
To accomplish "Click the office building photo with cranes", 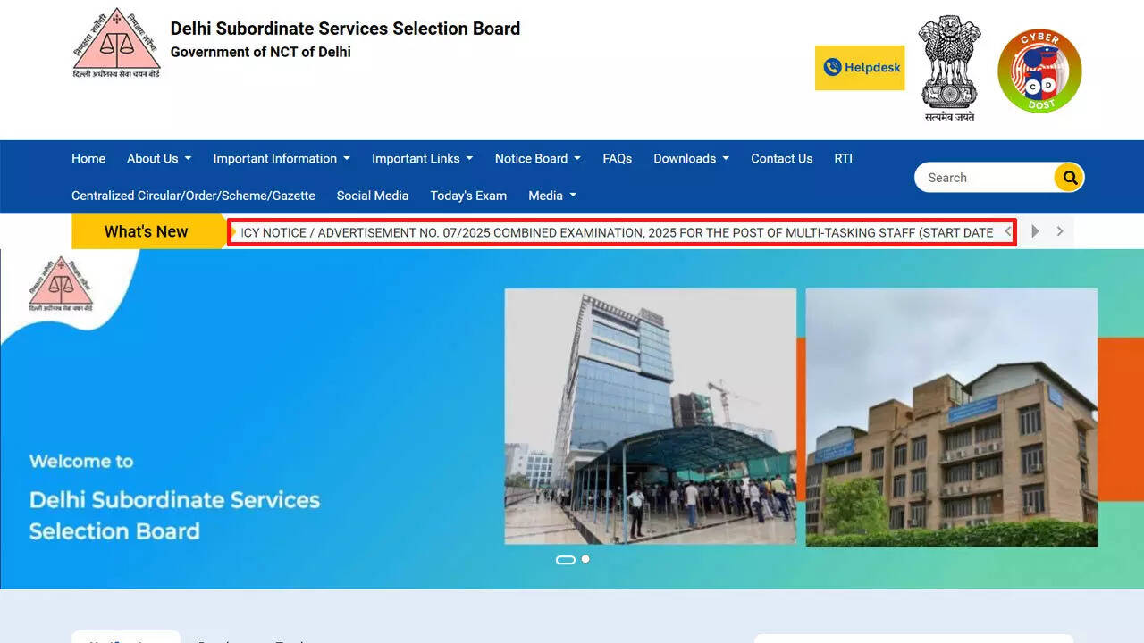I will (x=650, y=416).
